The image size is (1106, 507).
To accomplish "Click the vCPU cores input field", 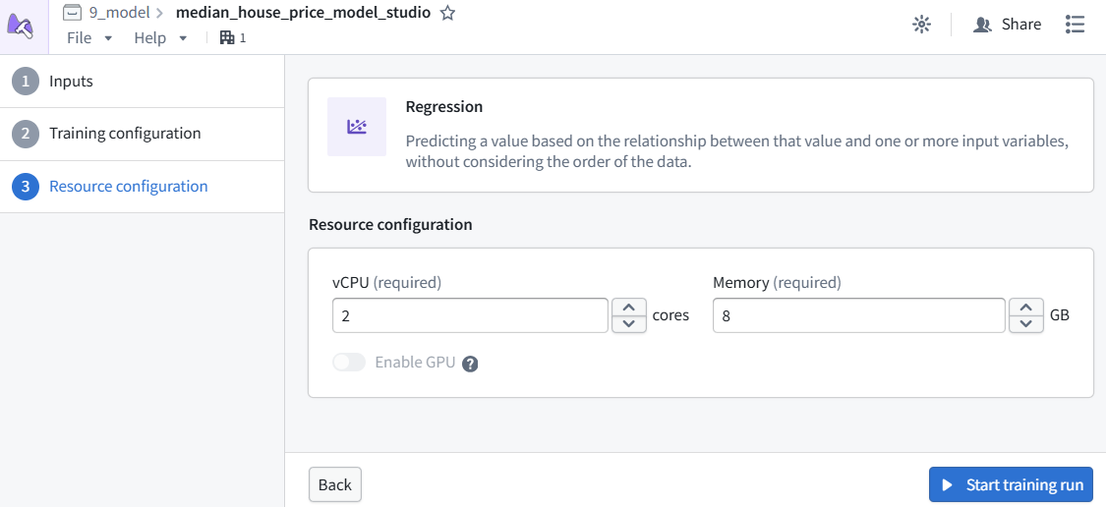I will 470,315.
